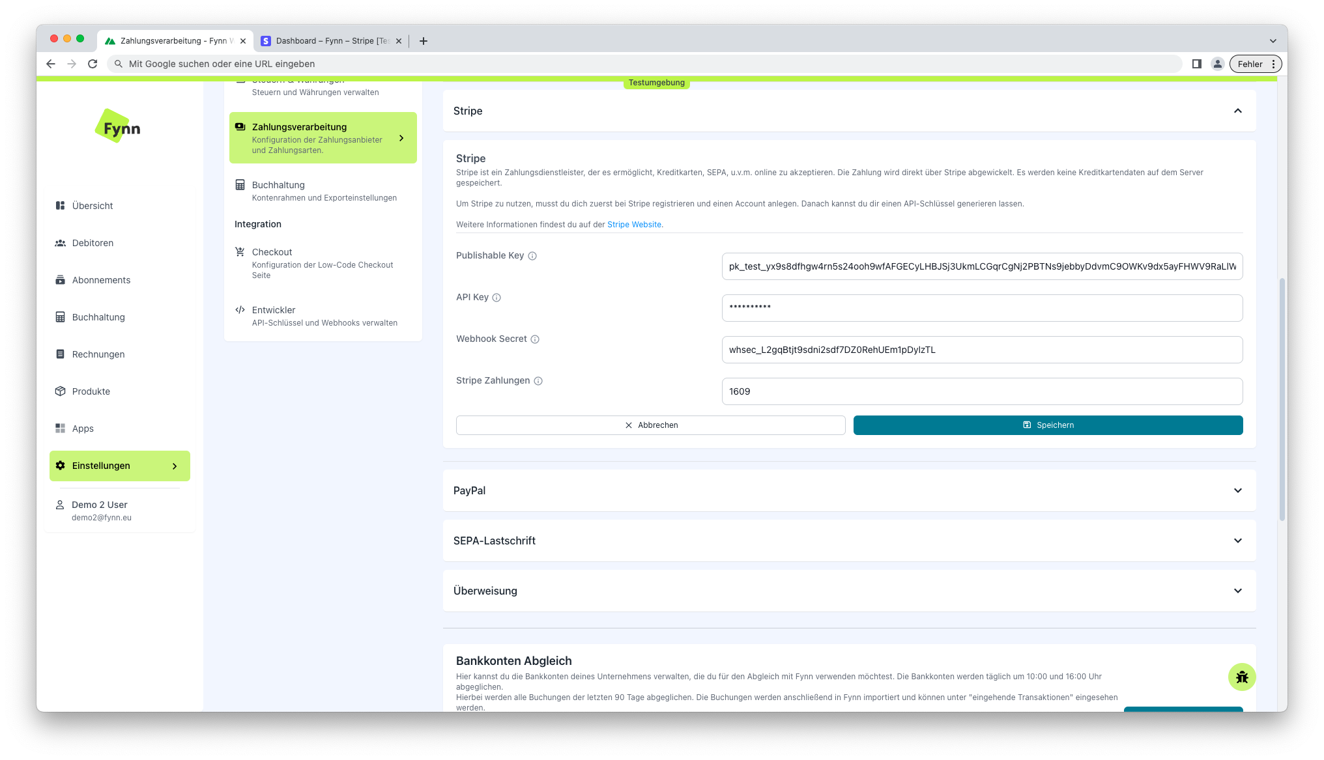Click the Debitoren people icon
Screen dimensions: 1324x760
point(60,243)
